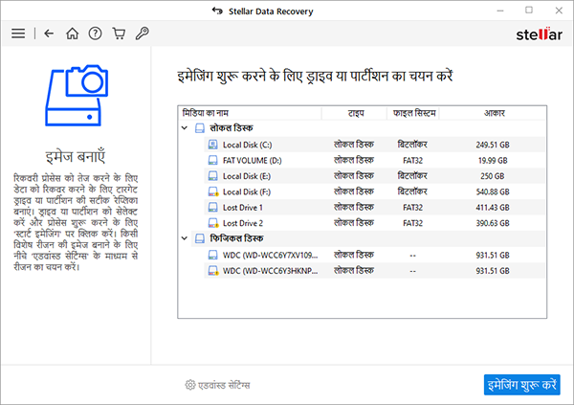The width and height of the screenshot is (574, 405).
Task: Collapse the फिजिकल डिस्क group
Action: pyautogui.click(x=185, y=238)
